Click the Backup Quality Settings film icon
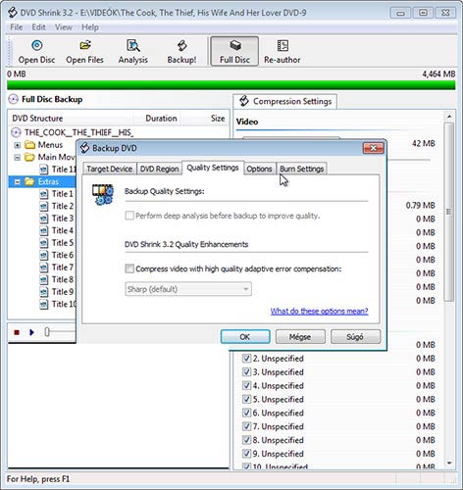 pos(103,195)
